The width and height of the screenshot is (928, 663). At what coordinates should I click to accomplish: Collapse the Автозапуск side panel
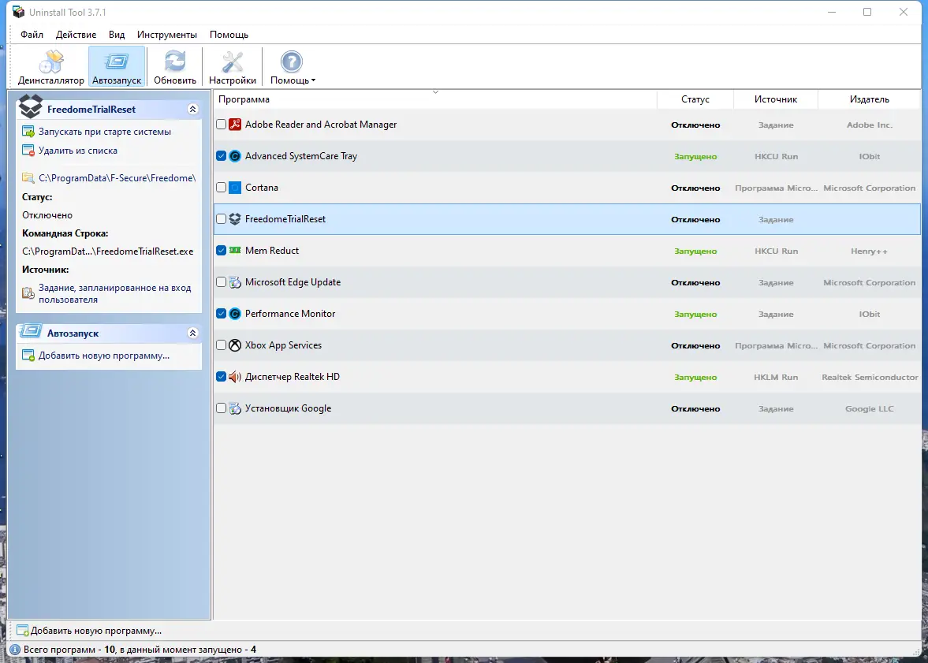(192, 333)
